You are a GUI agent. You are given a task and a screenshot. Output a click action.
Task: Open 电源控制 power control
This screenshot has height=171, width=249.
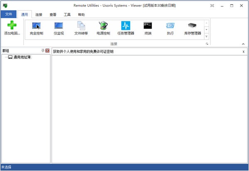tap(103, 28)
